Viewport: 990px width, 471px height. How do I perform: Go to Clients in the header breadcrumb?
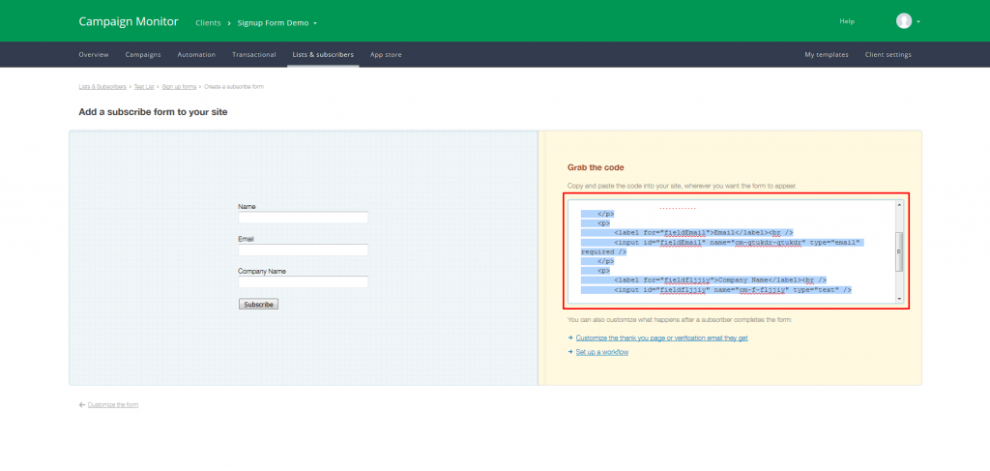pyautogui.click(x=208, y=23)
